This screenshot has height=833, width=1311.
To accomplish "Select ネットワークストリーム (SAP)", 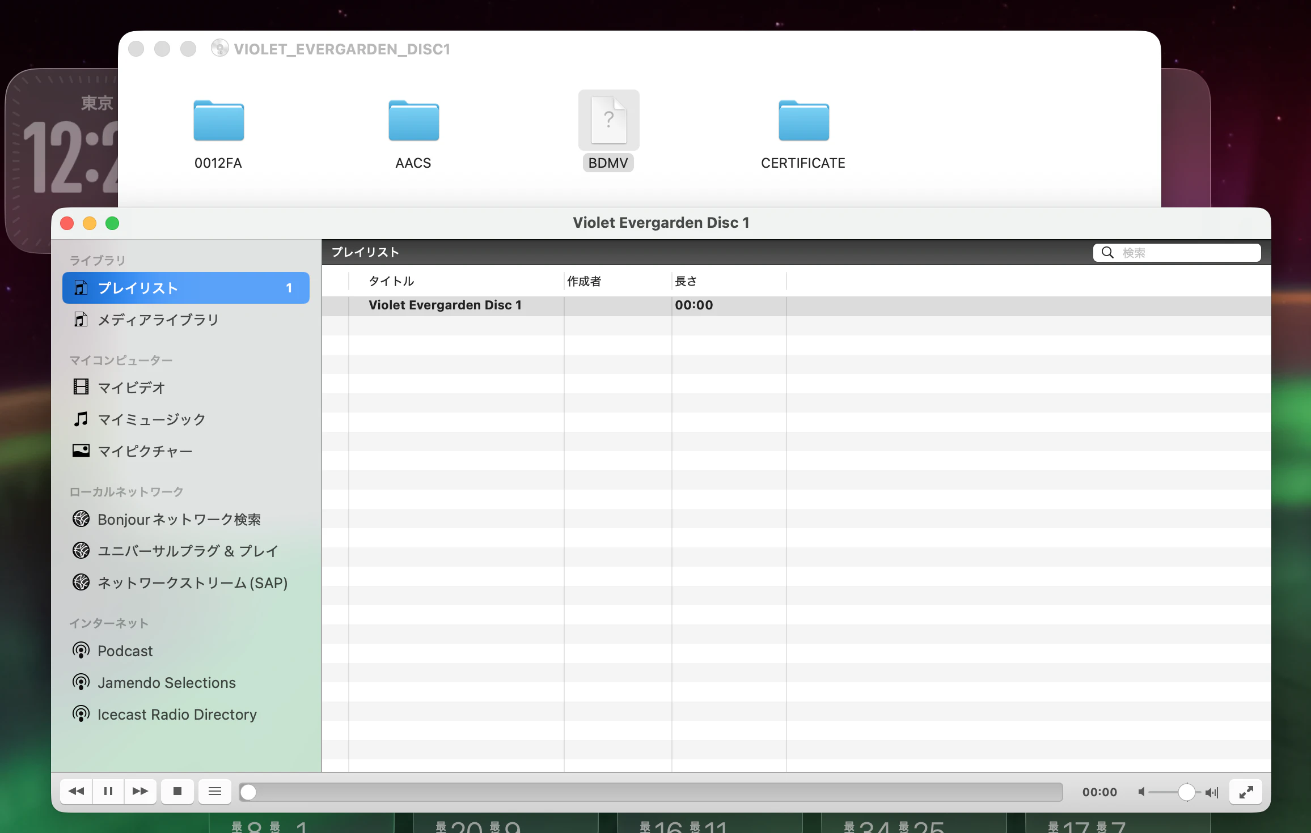I will click(x=186, y=583).
